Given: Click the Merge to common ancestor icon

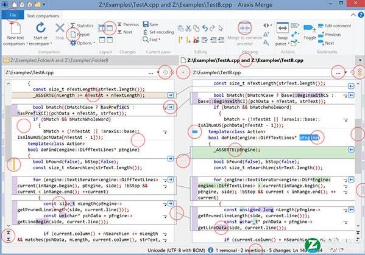Looking at the screenshot, I should 244,28.
